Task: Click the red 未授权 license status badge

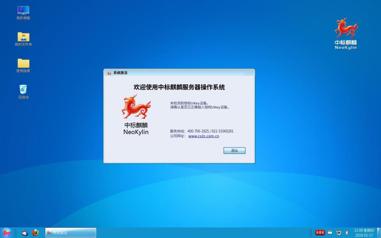Action: 320,232
